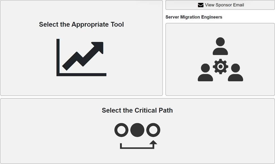Click the gear icon between the team members

pos(220,67)
